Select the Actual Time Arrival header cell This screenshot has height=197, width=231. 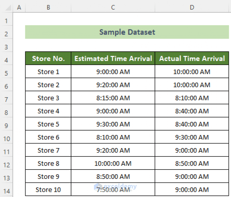[x=192, y=58]
